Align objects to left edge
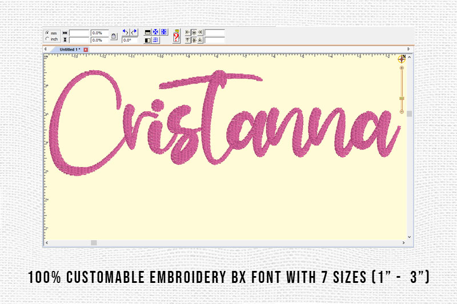This screenshot has width=457, height=304. pos(187,33)
